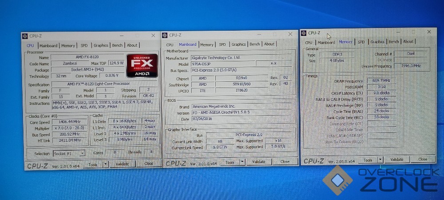Switch to the SPD tab in the processor window

coord(84,45)
